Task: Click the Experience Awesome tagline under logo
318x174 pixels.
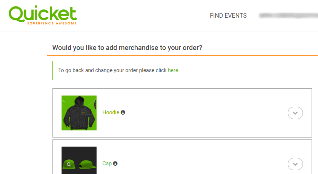Action: (x=52, y=23)
